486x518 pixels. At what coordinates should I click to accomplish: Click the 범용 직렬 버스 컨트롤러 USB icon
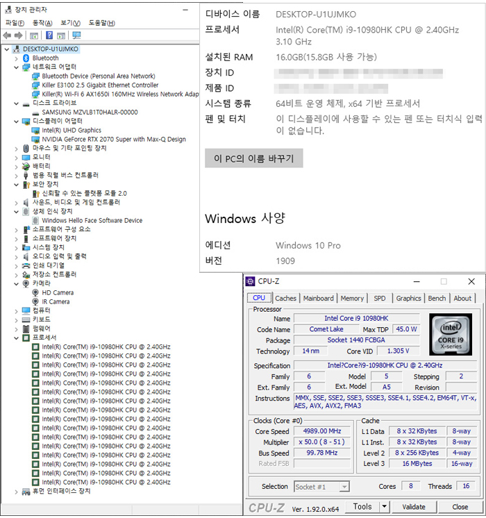pyautogui.click(x=26, y=176)
